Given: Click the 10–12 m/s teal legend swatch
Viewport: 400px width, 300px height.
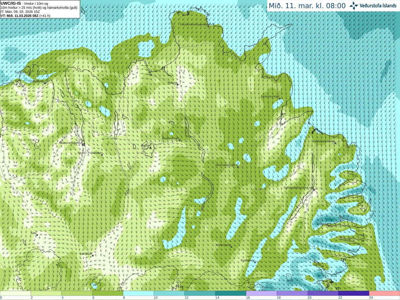Looking at the screenshot, I should [169, 293].
